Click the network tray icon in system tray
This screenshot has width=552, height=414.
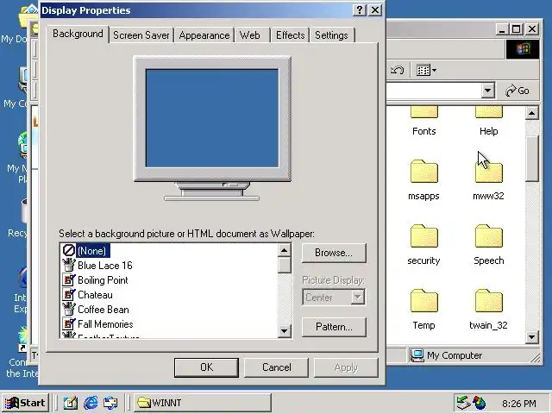[463, 403]
